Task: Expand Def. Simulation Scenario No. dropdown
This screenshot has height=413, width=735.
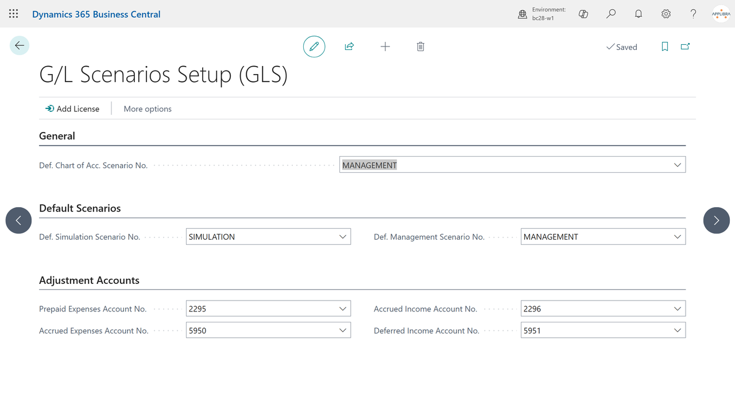Action: [x=343, y=236]
